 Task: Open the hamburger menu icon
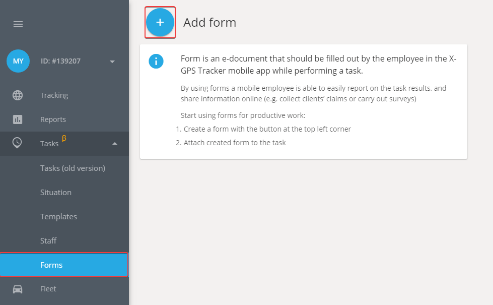pyautogui.click(x=18, y=24)
